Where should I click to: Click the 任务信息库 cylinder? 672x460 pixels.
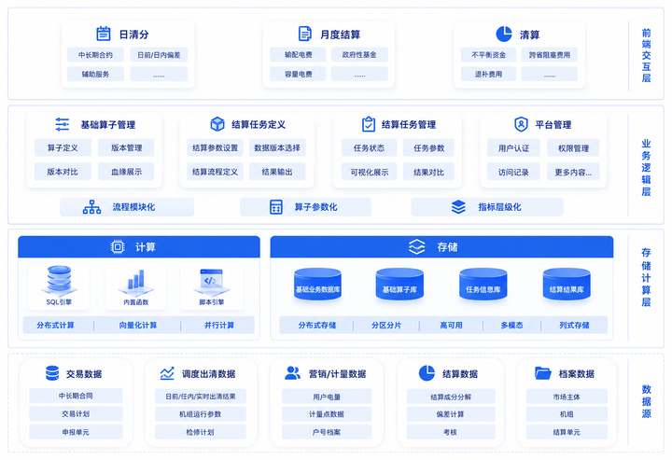click(483, 286)
